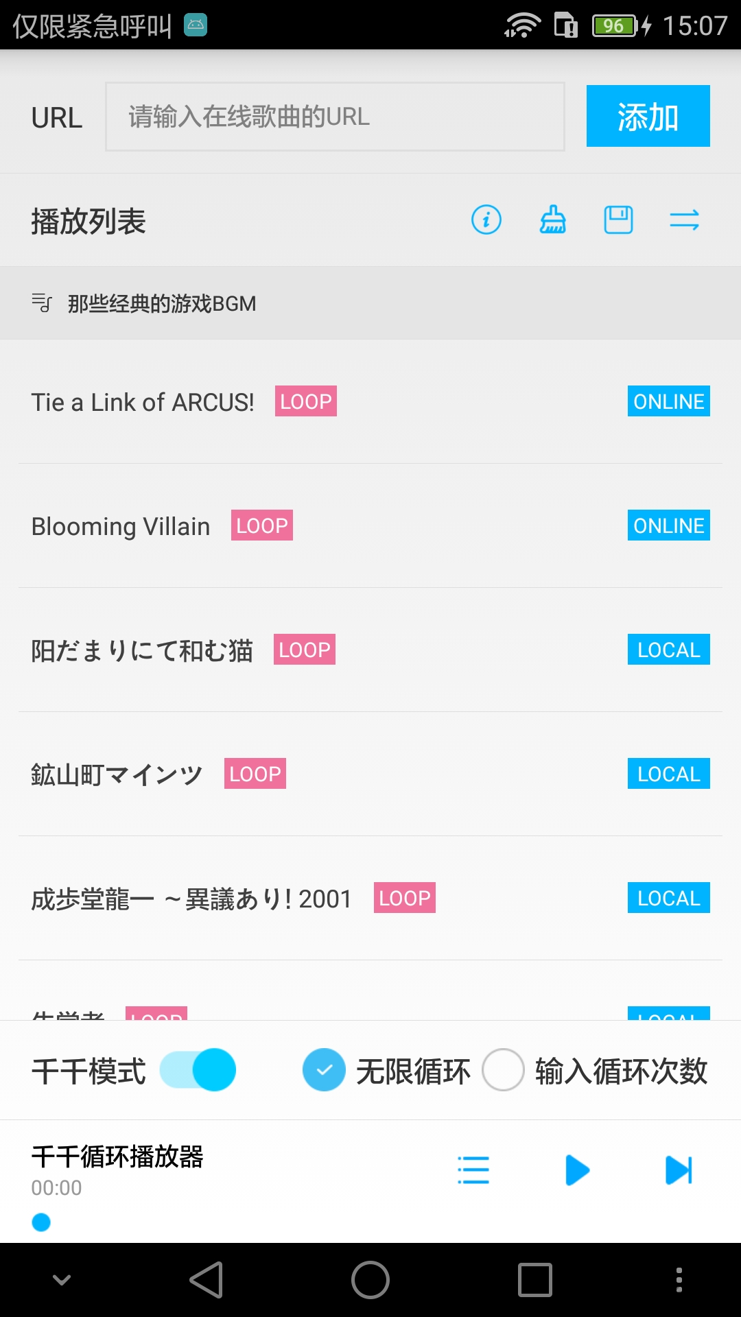
Task: Tap the music list icon beside 那些经典的游戏BGM
Action: click(x=42, y=302)
